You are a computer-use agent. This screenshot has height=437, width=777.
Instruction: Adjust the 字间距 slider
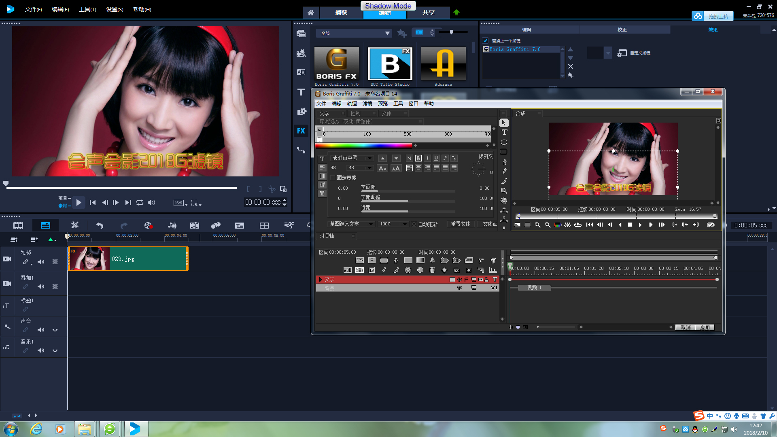click(408, 191)
